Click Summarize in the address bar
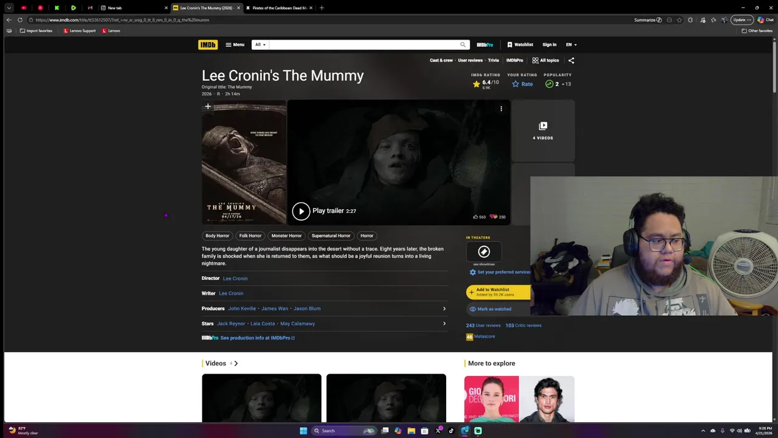The image size is (778, 438). pyautogui.click(x=648, y=20)
